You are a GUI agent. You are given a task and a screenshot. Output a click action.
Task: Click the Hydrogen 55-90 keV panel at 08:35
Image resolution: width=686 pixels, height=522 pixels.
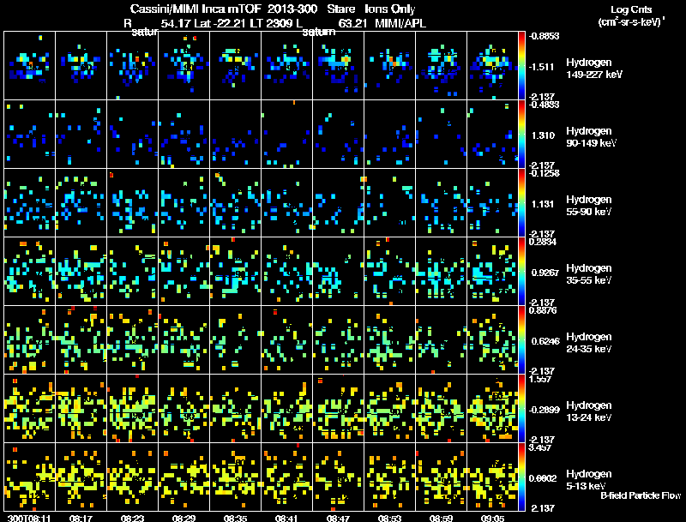235,203
